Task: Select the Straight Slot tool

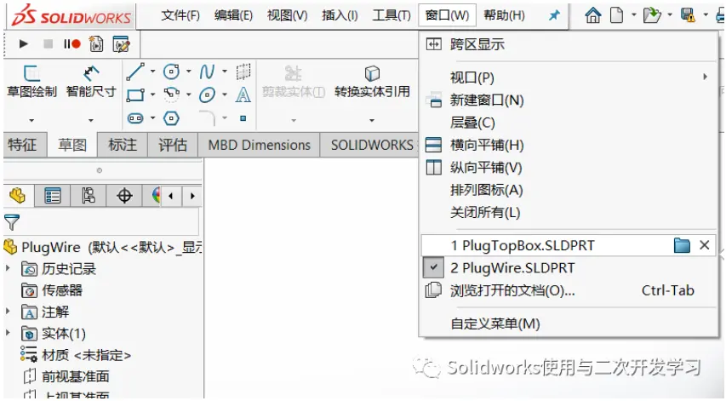Action: coord(135,118)
